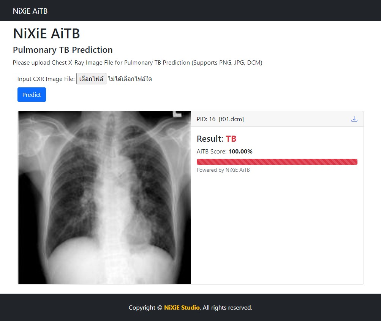Select the red TB result text

[x=231, y=139]
